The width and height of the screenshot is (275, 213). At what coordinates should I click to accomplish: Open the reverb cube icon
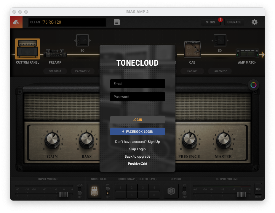click(x=171, y=191)
